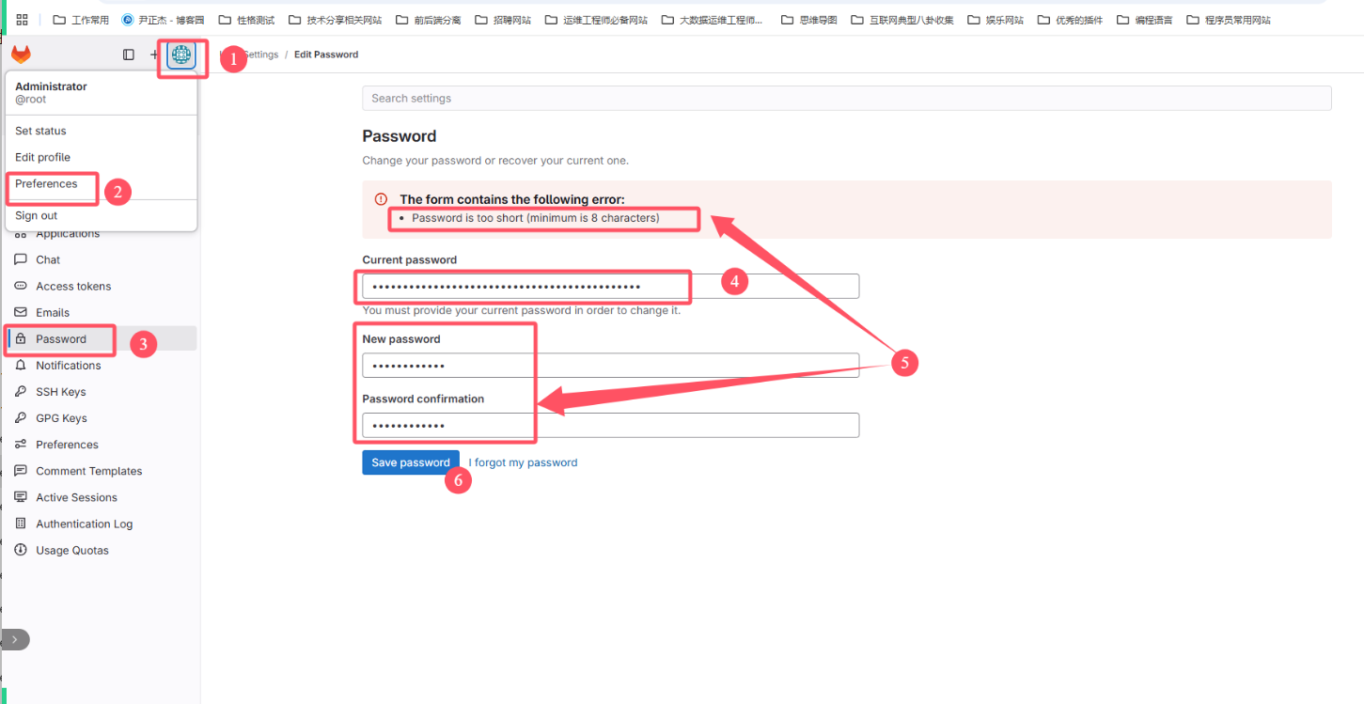Toggle the sidebar collapse icon
The width and height of the screenshot is (1364, 704).
[129, 55]
